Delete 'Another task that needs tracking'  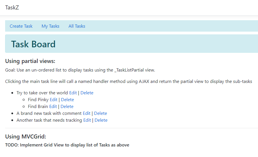tap(101, 120)
